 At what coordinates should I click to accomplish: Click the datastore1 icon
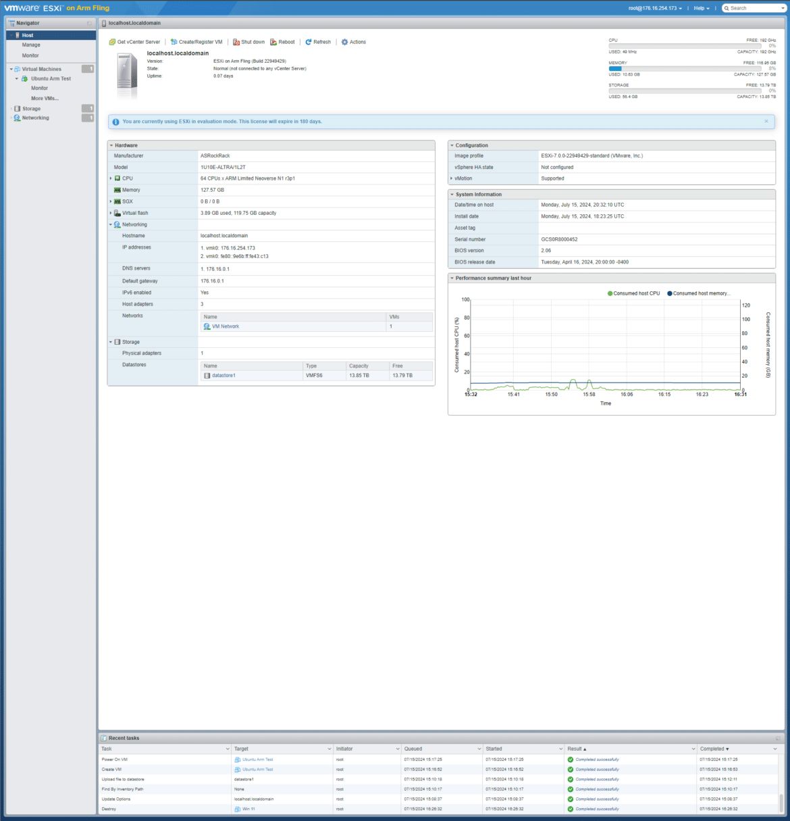207,376
